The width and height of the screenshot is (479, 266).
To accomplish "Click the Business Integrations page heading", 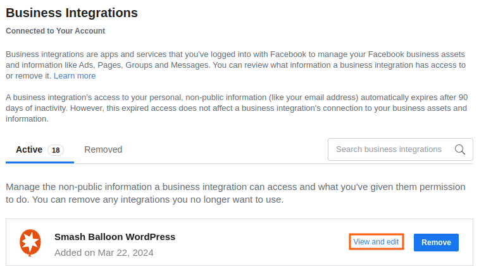I will [x=72, y=12].
